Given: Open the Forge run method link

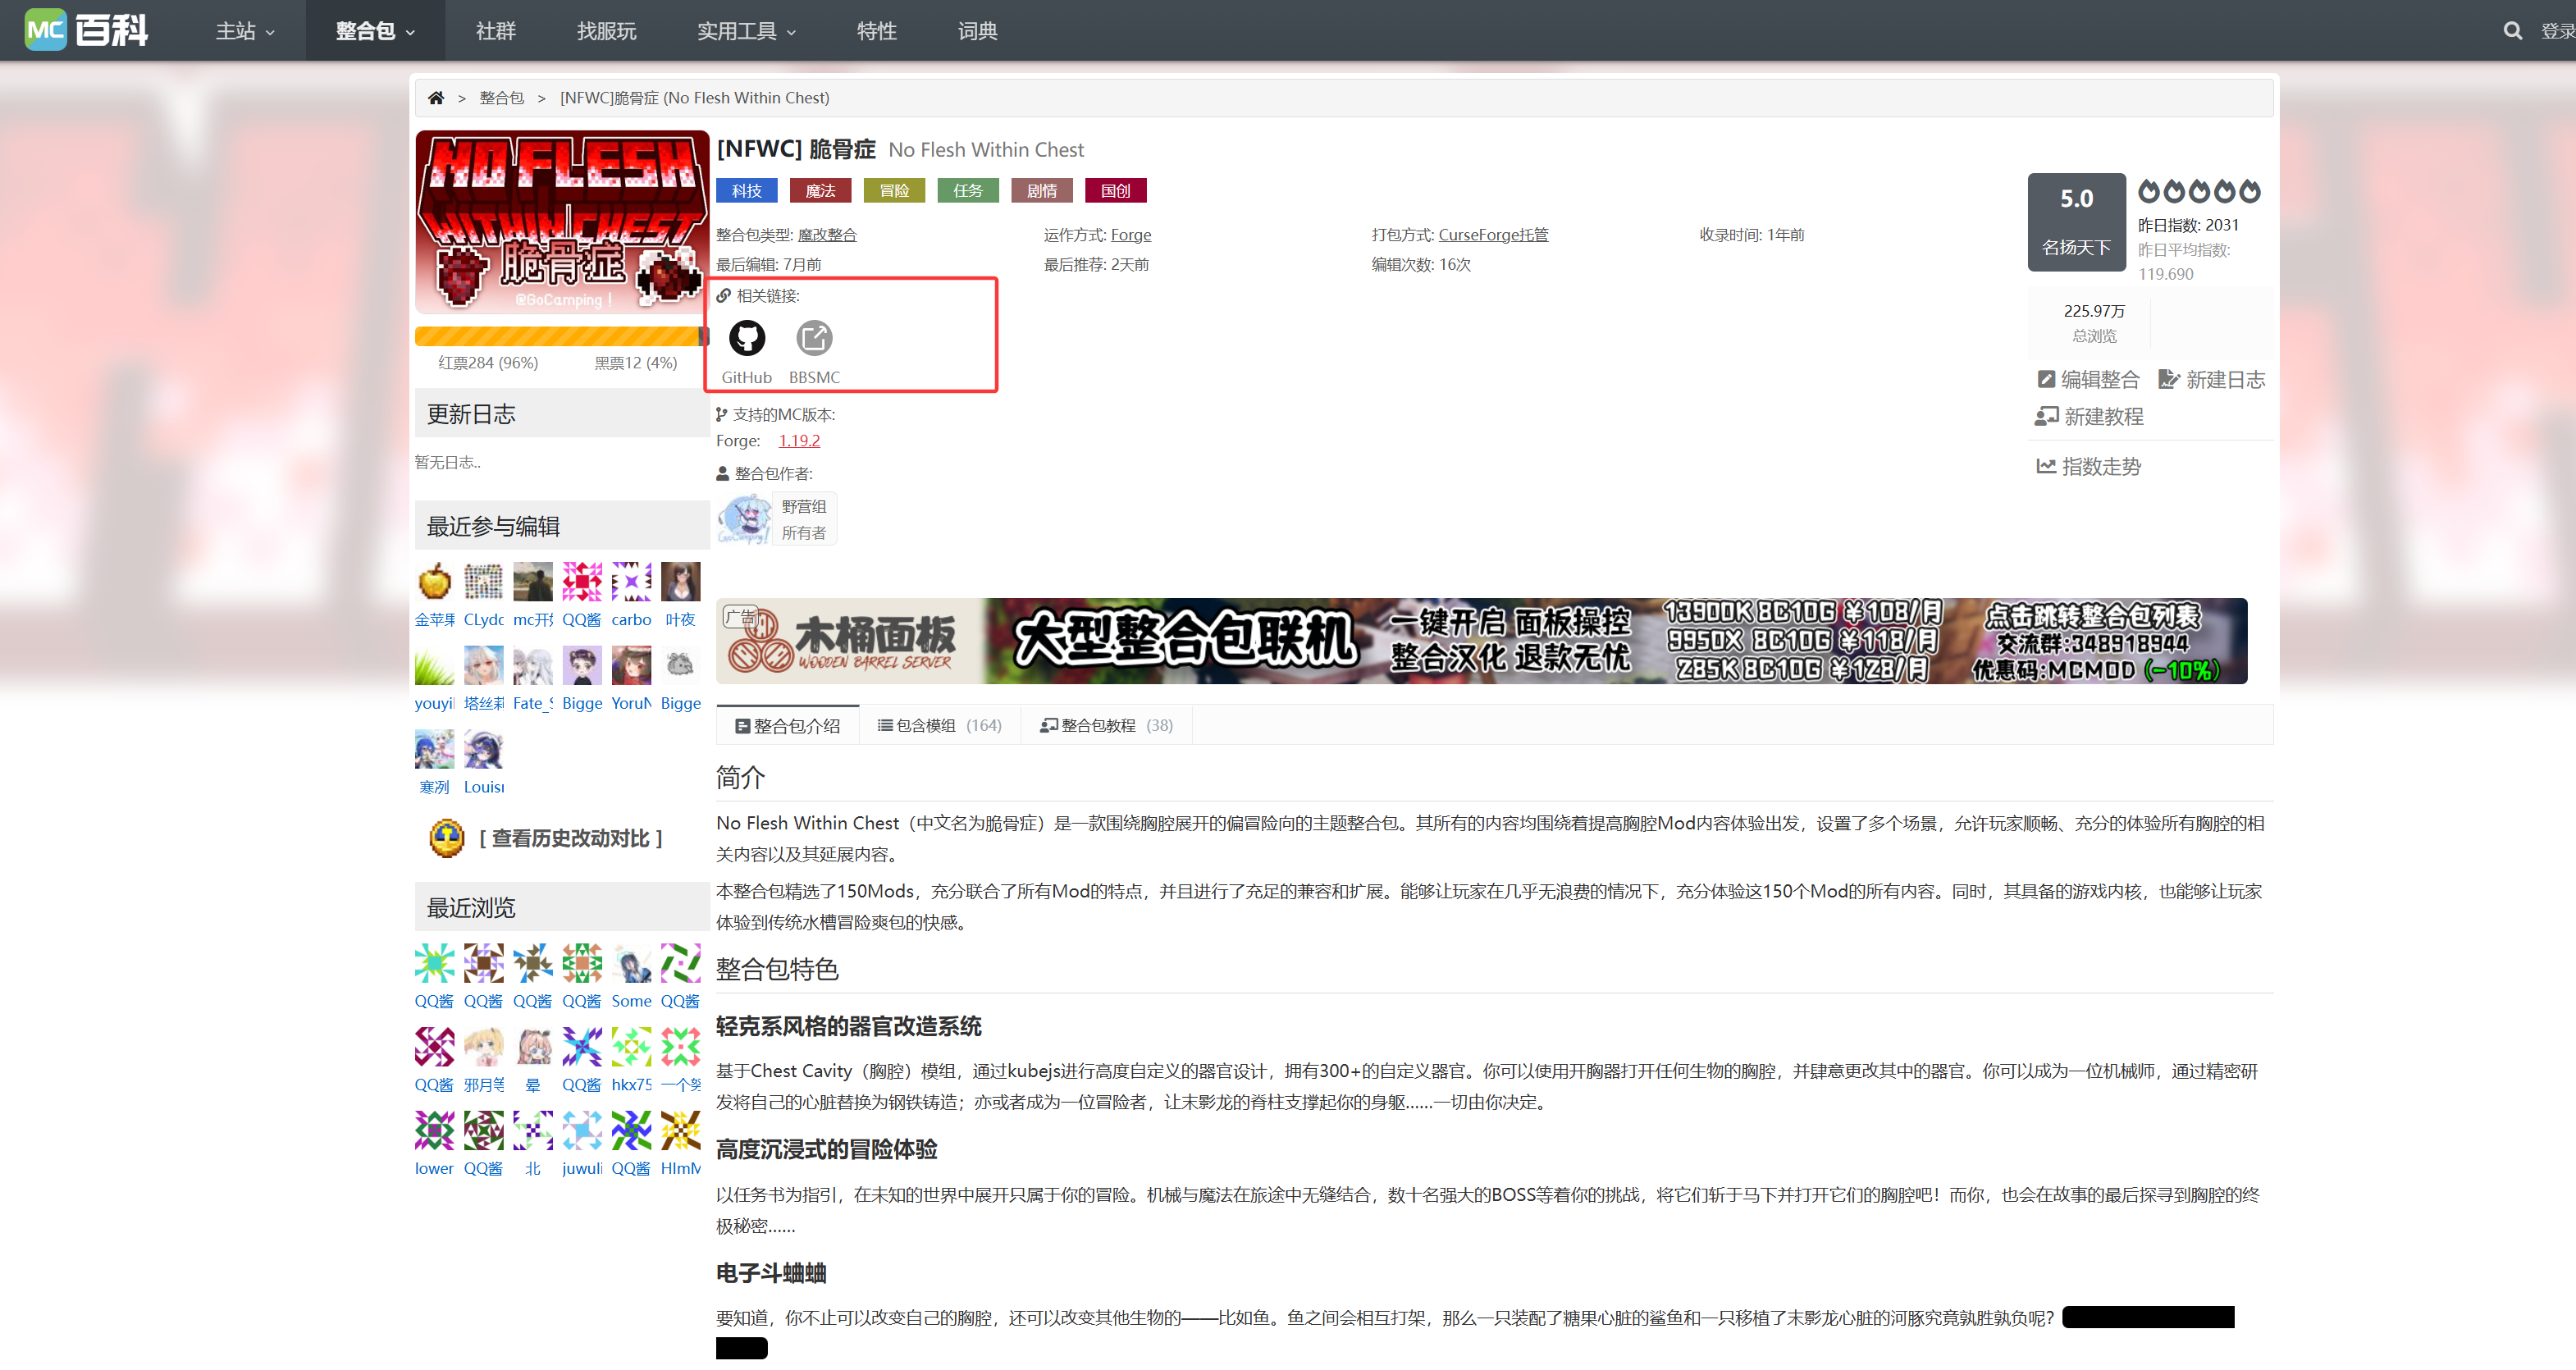Looking at the screenshot, I should pos(1131,235).
